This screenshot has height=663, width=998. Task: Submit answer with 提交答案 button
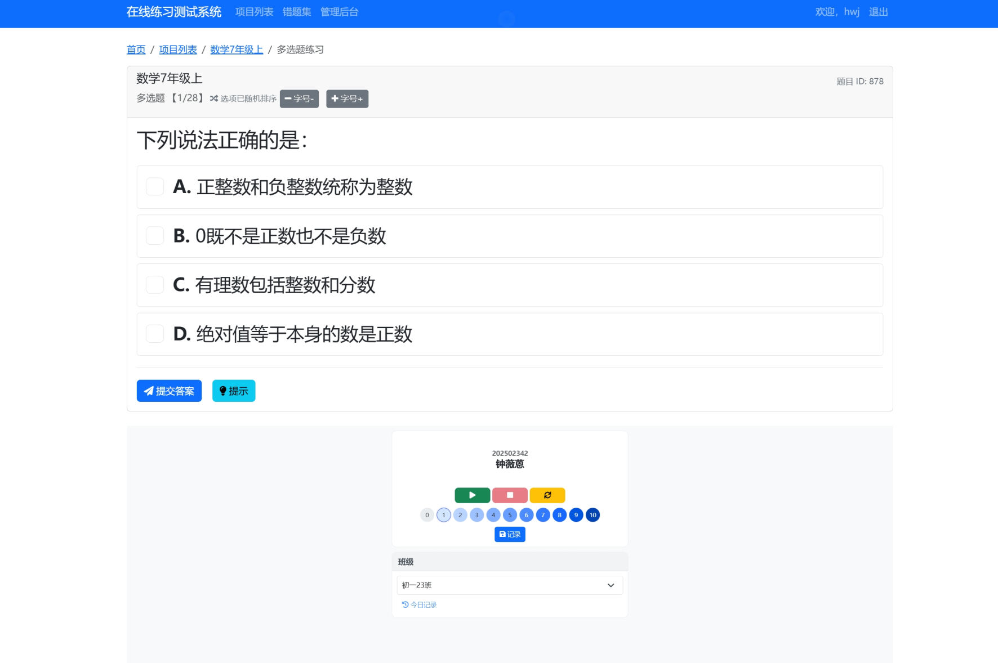tap(169, 391)
